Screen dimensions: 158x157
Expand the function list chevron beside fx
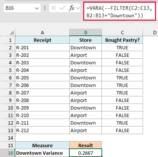[78, 8]
